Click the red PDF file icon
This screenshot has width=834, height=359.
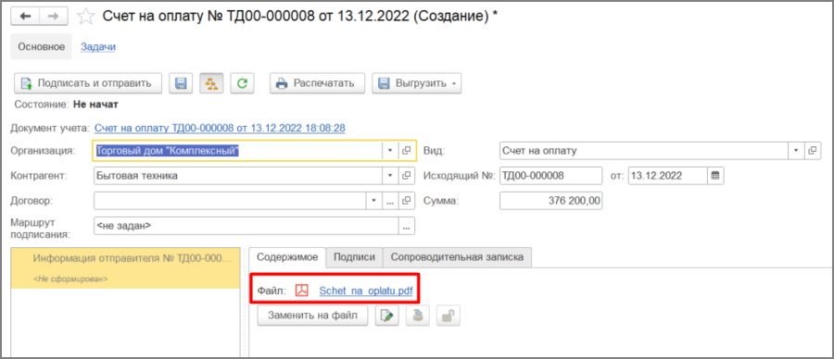click(302, 291)
